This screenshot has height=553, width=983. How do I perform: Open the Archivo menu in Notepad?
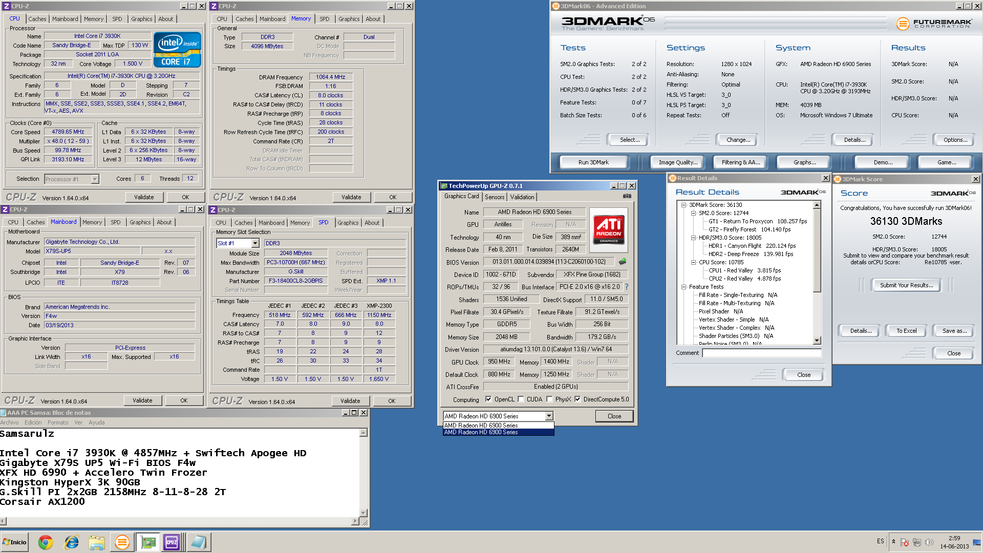click(10, 422)
